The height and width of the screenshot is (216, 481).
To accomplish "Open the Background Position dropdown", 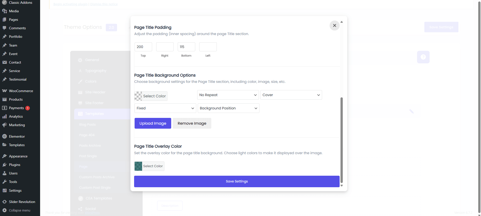I will click(228, 108).
